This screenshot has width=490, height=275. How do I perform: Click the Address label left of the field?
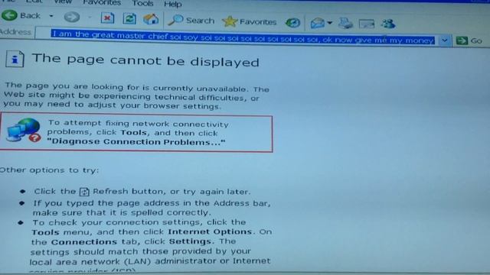click(15, 31)
